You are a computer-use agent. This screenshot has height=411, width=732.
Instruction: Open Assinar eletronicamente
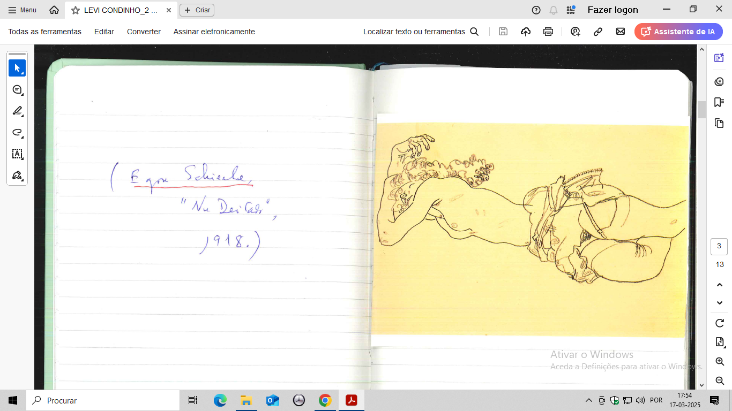[x=214, y=32]
